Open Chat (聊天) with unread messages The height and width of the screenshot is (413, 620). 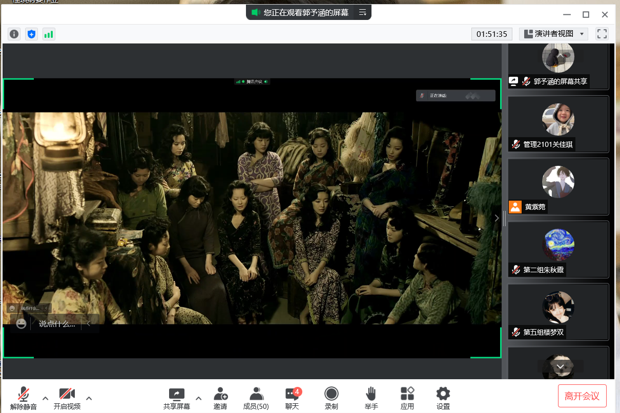[292, 398]
